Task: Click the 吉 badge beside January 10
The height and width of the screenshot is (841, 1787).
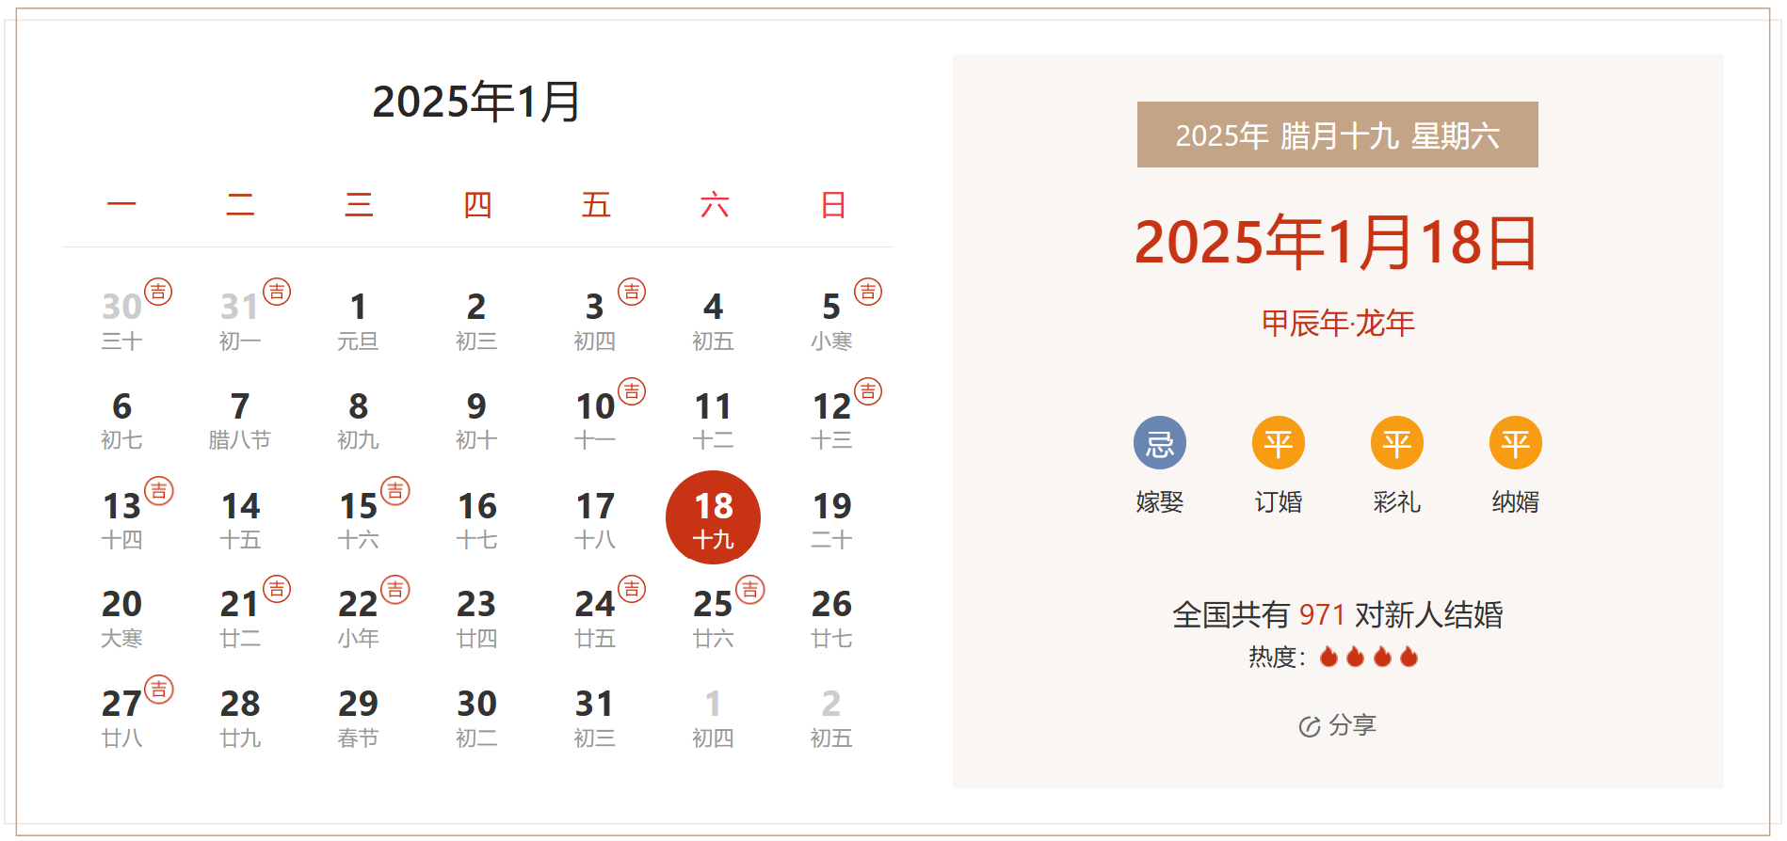Action: pos(632,391)
